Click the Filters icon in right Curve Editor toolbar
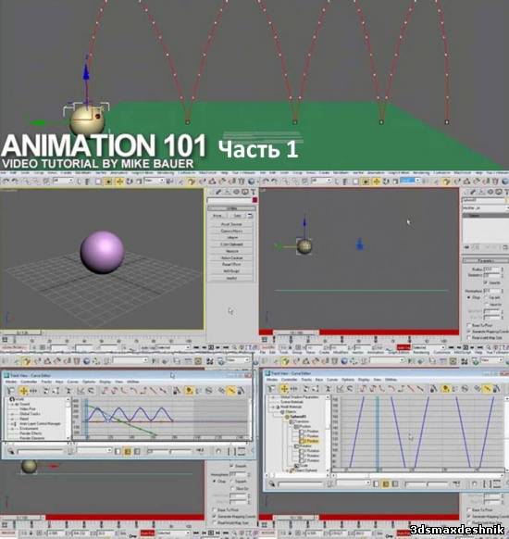This screenshot has width=509, height=539. 272,389
